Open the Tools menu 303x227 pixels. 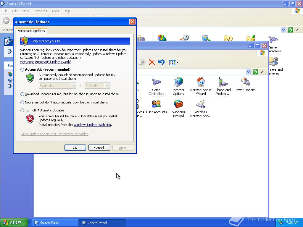click(x=55, y=11)
